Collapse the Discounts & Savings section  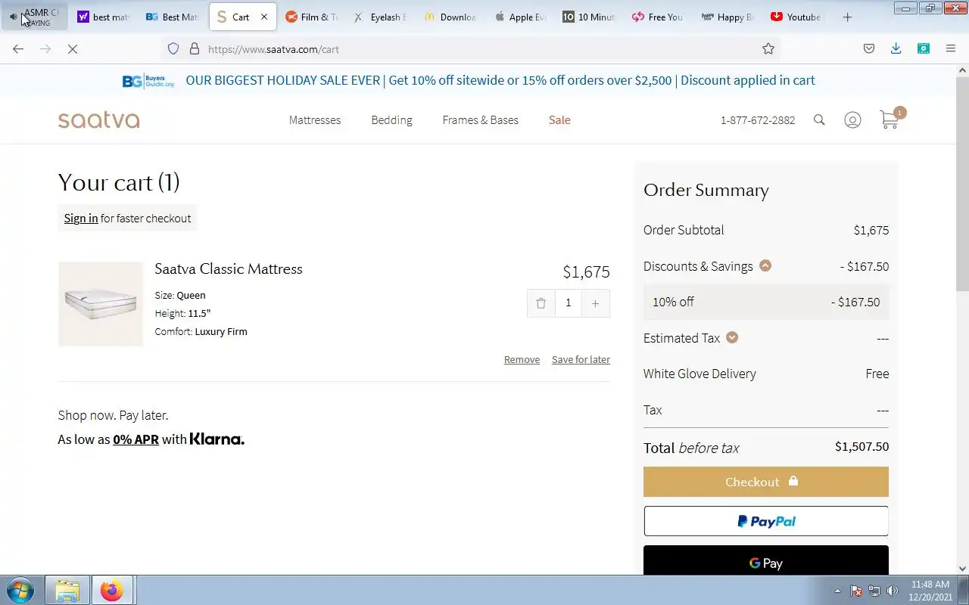coord(765,265)
